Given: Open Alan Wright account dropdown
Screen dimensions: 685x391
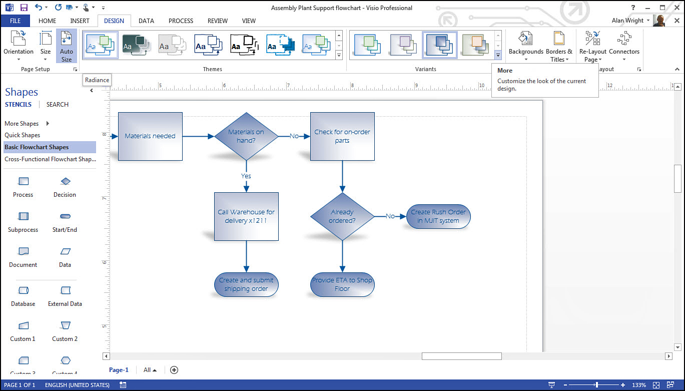Looking at the screenshot, I should pos(630,21).
